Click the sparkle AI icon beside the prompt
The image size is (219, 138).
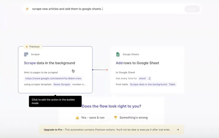point(27,9)
